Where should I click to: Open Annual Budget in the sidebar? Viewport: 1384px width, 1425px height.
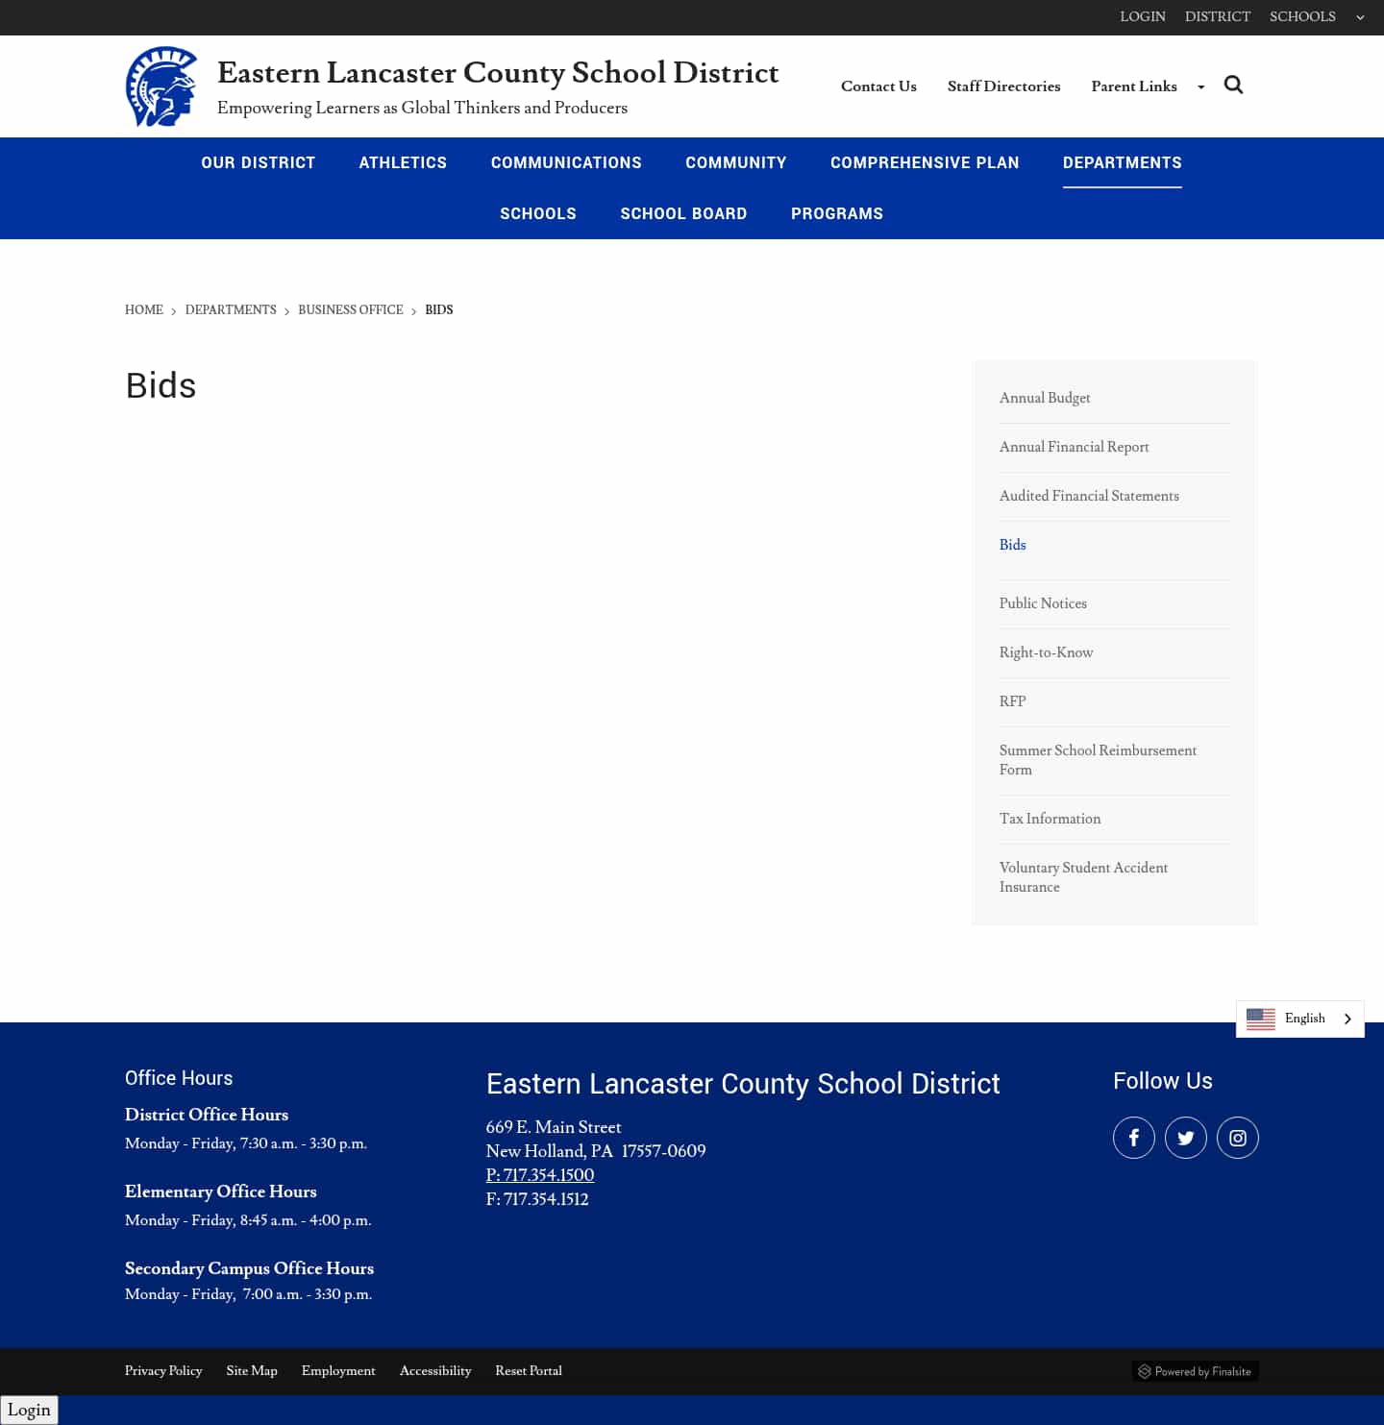pos(1045,398)
